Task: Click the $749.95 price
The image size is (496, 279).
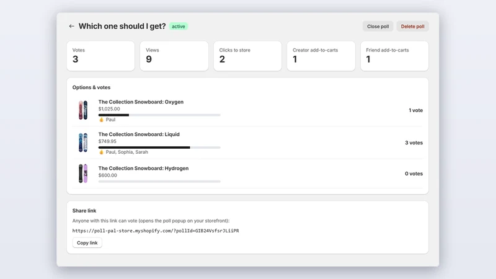Action: click(x=107, y=141)
